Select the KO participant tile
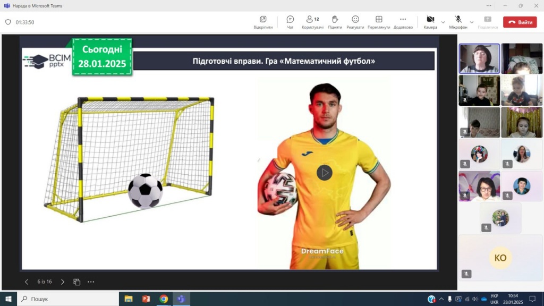 pos(500,258)
